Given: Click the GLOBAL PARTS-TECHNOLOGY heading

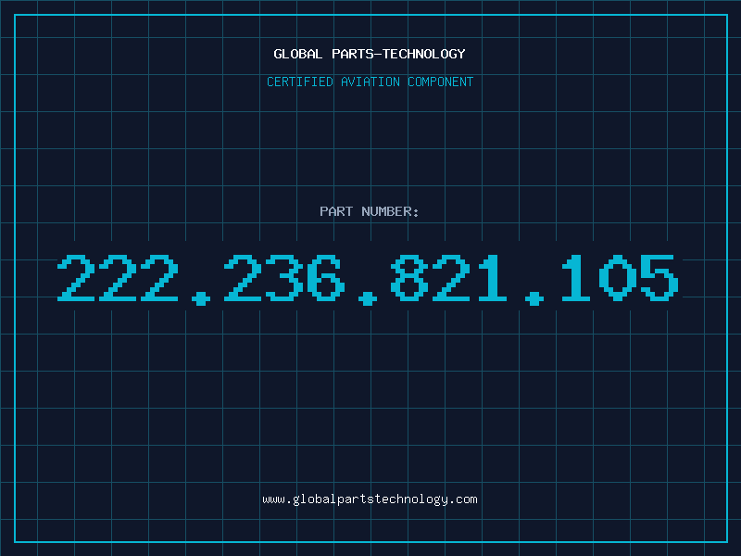Looking at the screenshot, I should (x=370, y=54).
